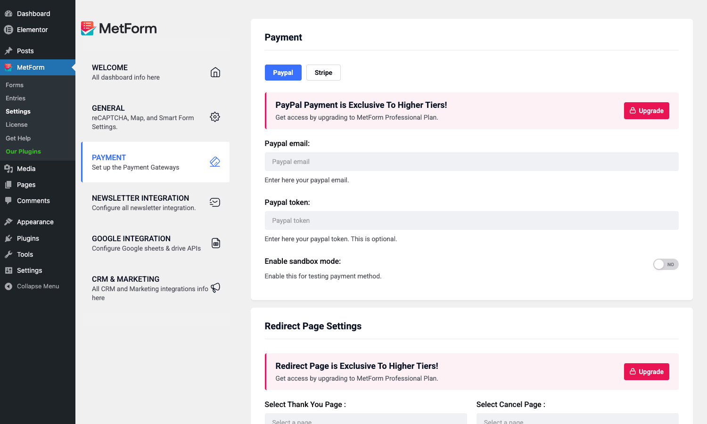Click Upgrade in Redirect Page notice

(x=646, y=372)
